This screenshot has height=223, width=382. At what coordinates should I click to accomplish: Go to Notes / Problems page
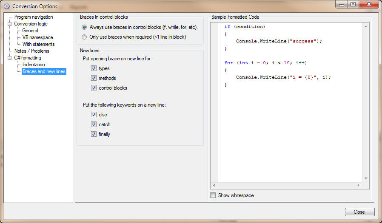(x=31, y=51)
